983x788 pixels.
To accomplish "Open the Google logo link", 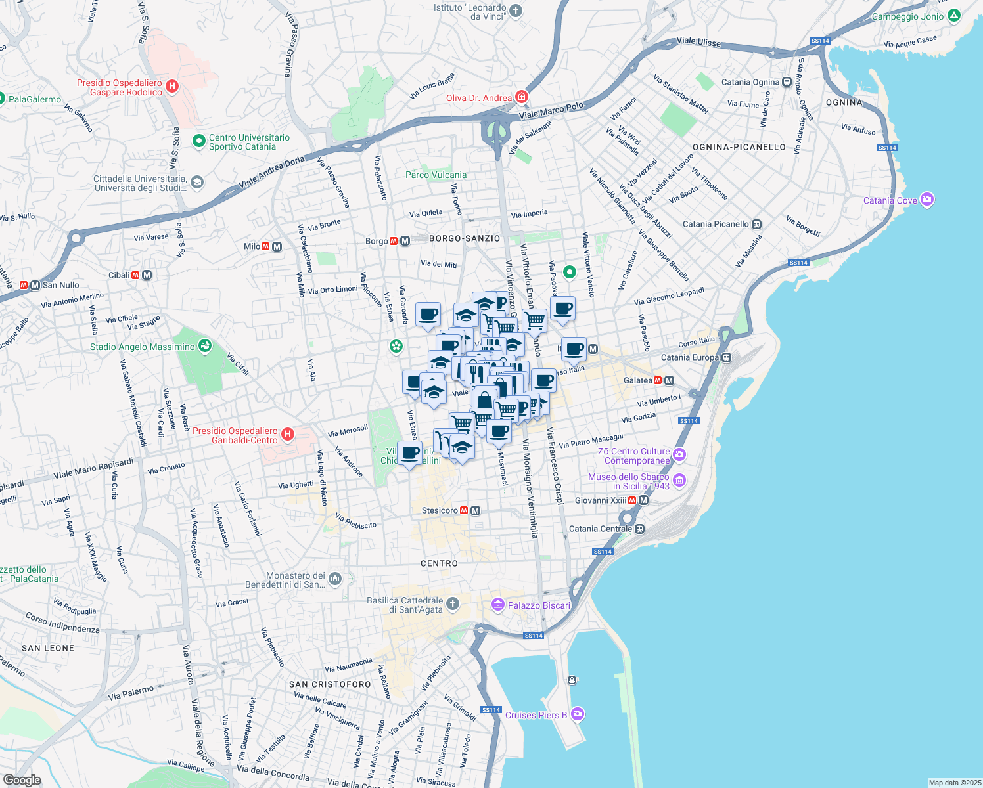I will [22, 780].
